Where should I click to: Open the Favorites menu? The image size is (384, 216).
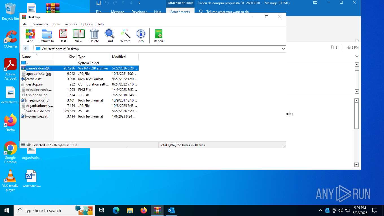70,24
